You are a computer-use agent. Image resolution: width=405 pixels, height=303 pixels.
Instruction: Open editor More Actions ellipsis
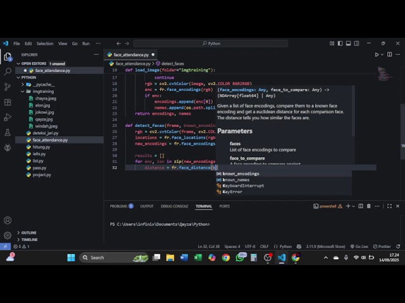click(398, 54)
